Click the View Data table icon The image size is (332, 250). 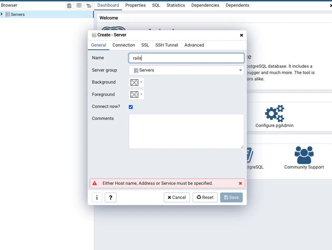point(79,6)
